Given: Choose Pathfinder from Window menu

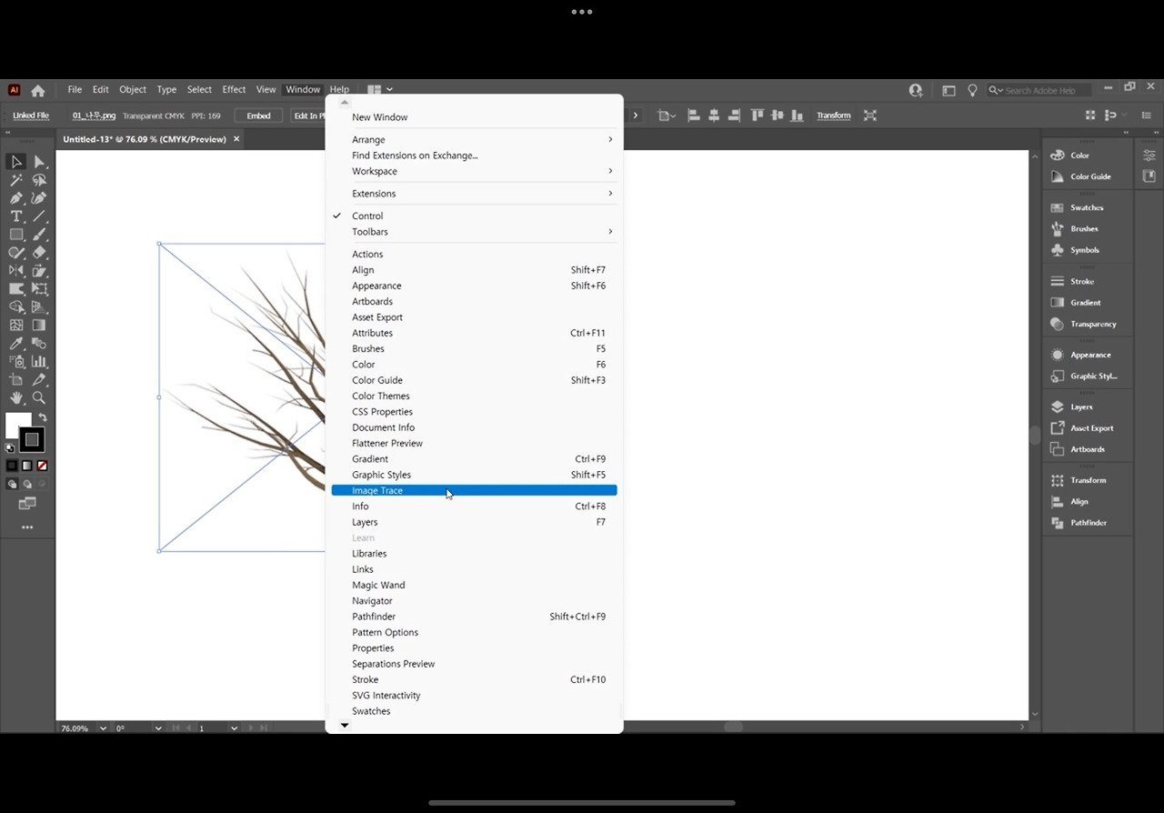Looking at the screenshot, I should (474, 617).
